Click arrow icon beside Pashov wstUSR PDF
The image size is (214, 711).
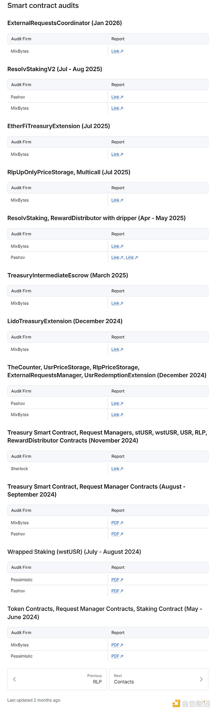coord(122,591)
